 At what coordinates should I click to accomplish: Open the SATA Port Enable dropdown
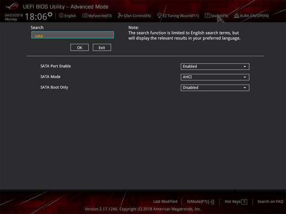[x=215, y=67]
